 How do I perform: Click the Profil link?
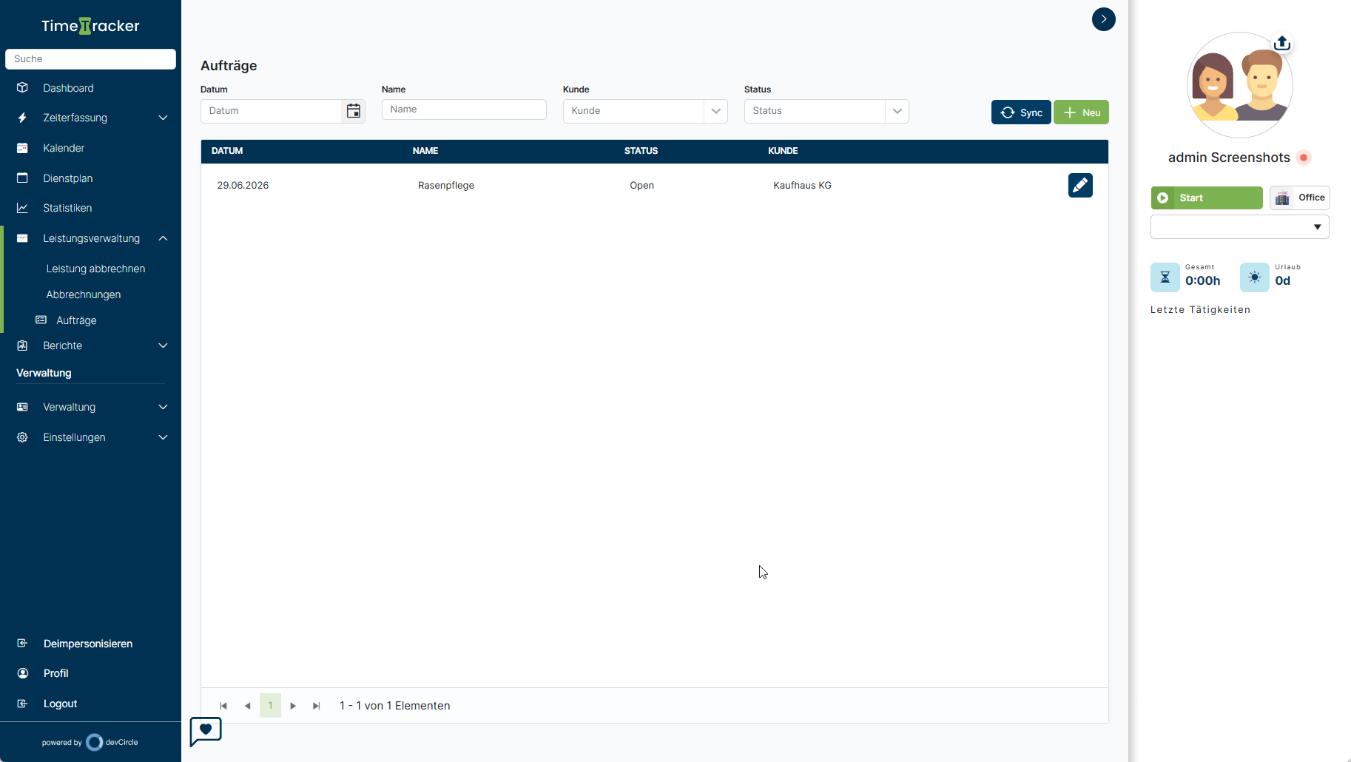coord(56,673)
